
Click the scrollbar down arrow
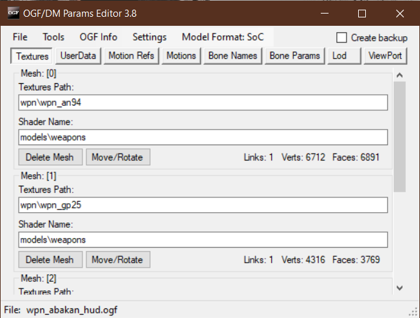coord(399,288)
